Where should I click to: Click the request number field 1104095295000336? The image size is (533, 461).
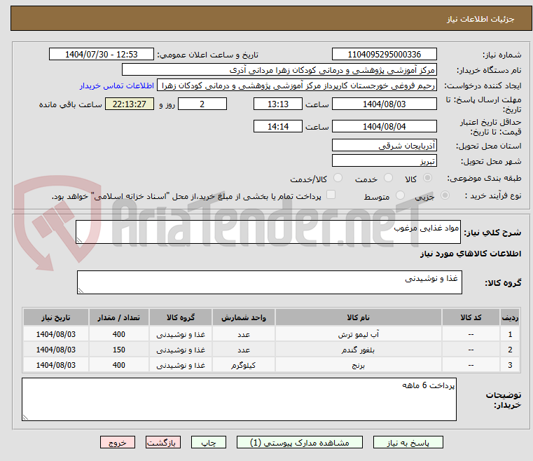click(x=384, y=55)
